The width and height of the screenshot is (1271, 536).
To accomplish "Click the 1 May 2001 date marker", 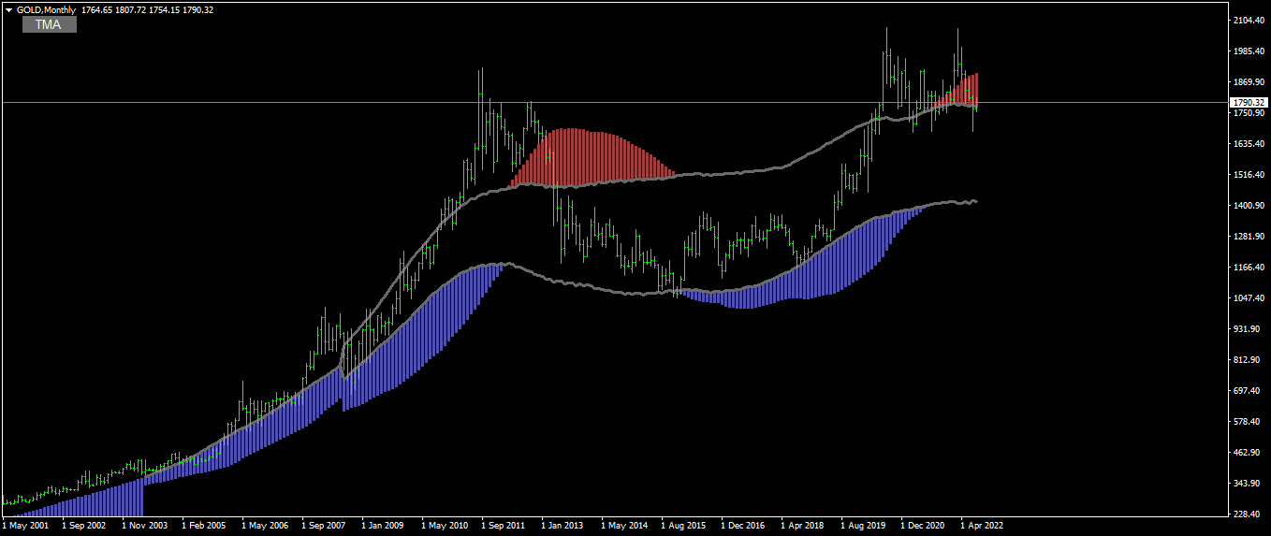I will click(27, 526).
